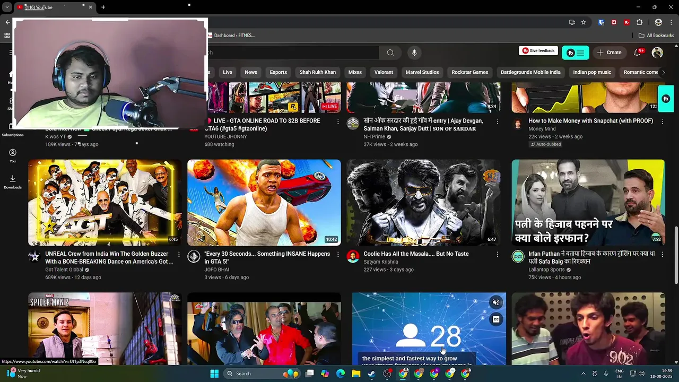The height and width of the screenshot is (382, 679).
Task: Open the TubeBuddy extension in Chrome toolbar
Action: [x=626, y=22]
